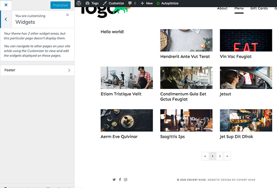Image resolution: width=277 pixels, height=188 pixels.
Task: Click the Footer row chevron arrow
Action: (69, 70)
